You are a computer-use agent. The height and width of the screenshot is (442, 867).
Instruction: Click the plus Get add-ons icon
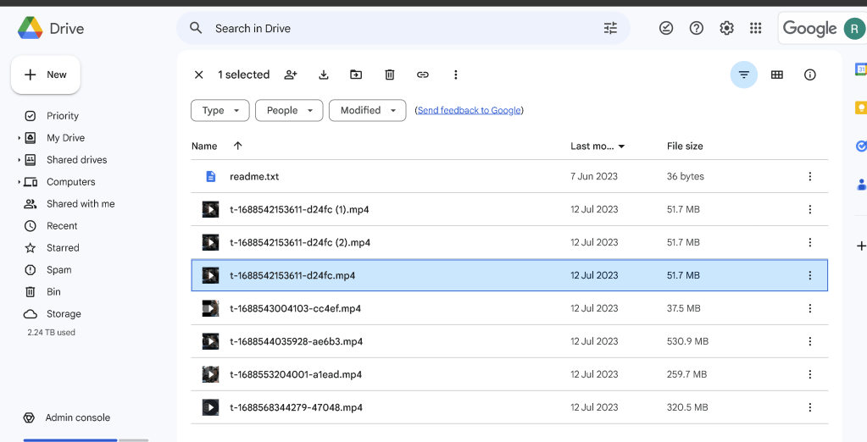coord(861,246)
